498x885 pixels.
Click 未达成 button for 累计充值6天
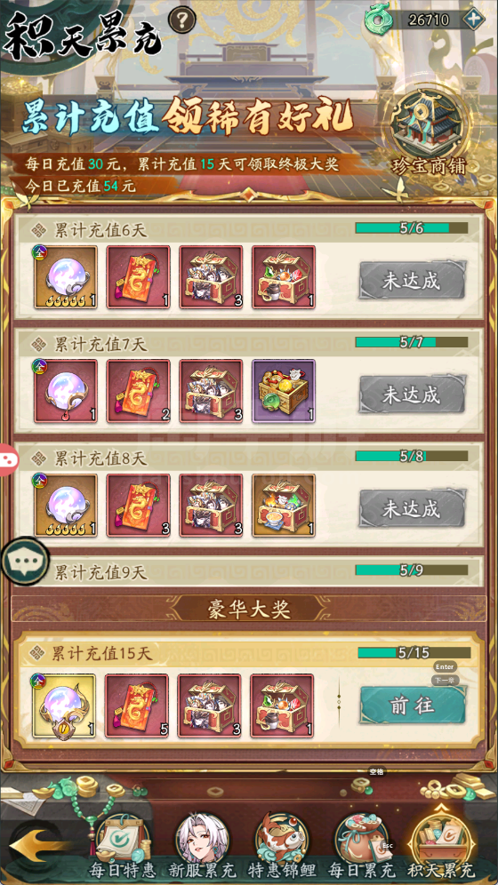pyautogui.click(x=412, y=281)
